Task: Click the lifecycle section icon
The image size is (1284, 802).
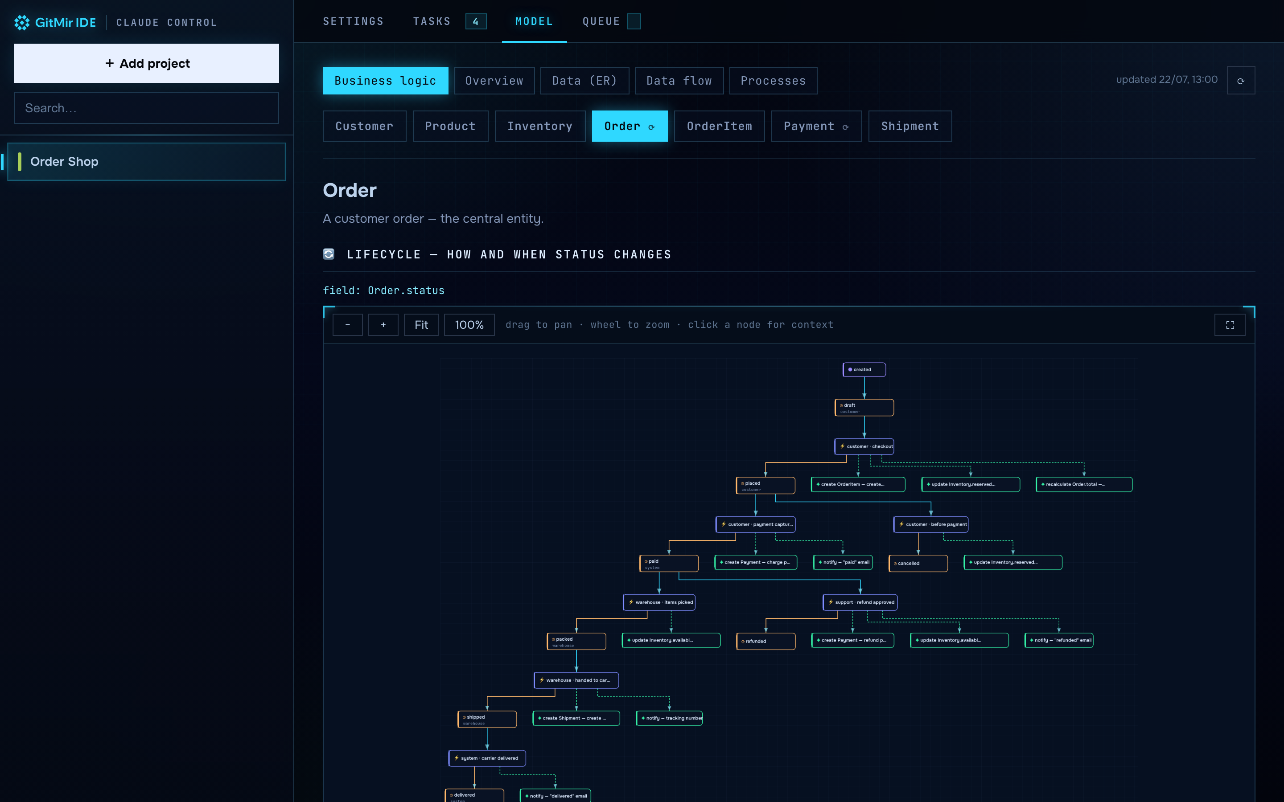Action: pyautogui.click(x=329, y=254)
